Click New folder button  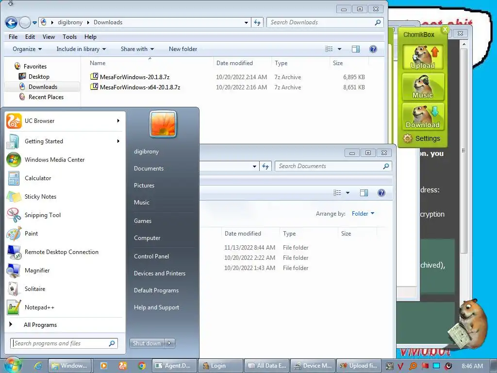[183, 49]
